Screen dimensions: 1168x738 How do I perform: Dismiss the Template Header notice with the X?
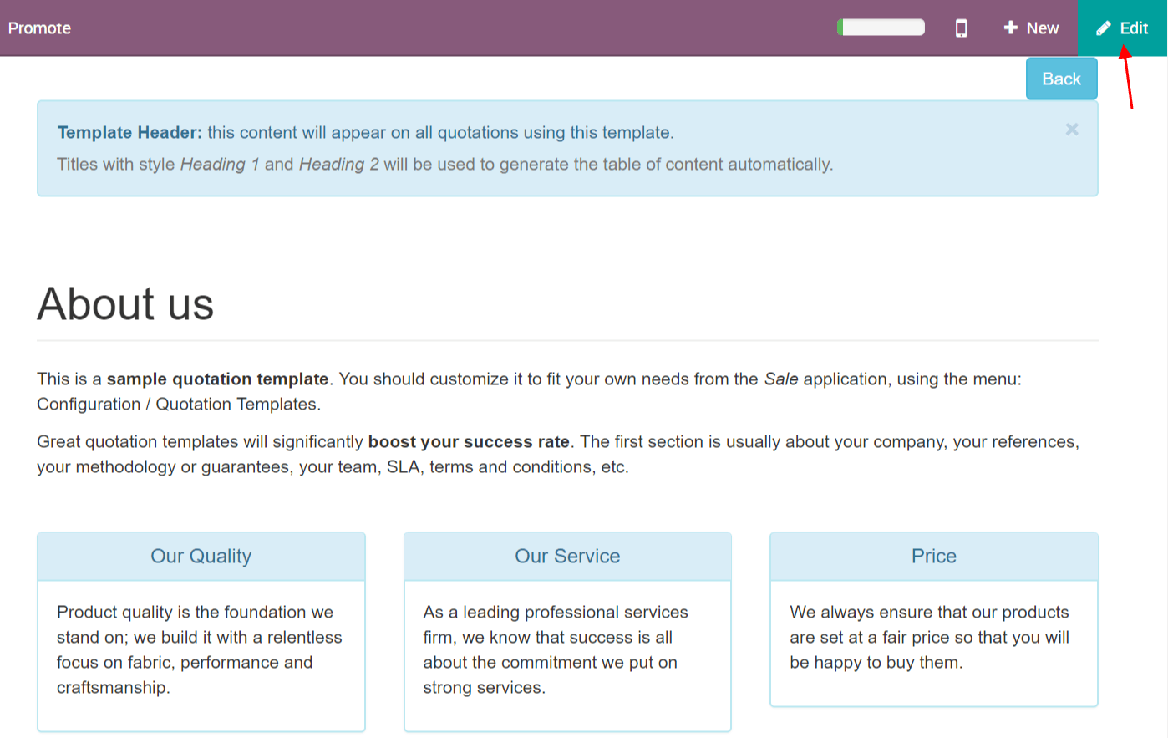(x=1072, y=130)
